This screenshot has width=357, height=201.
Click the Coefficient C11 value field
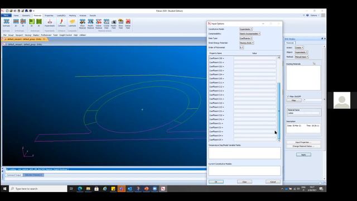pos(255,83)
